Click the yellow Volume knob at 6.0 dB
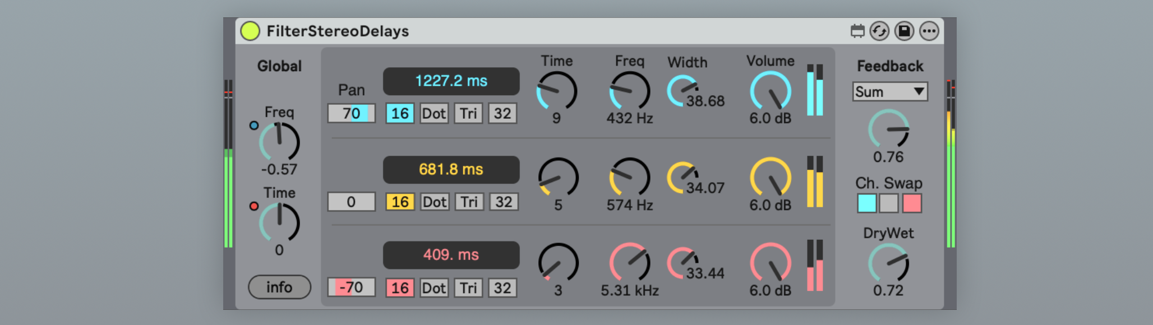This screenshot has height=325, width=1153. (771, 178)
